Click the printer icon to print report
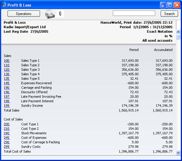 point(50,14)
